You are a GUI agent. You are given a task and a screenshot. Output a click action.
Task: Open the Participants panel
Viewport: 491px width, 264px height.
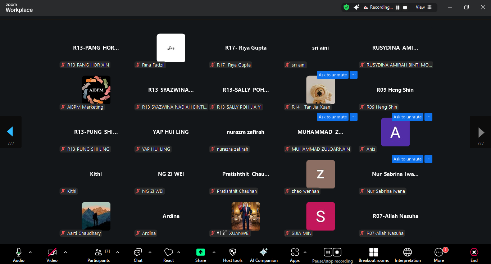click(x=98, y=255)
